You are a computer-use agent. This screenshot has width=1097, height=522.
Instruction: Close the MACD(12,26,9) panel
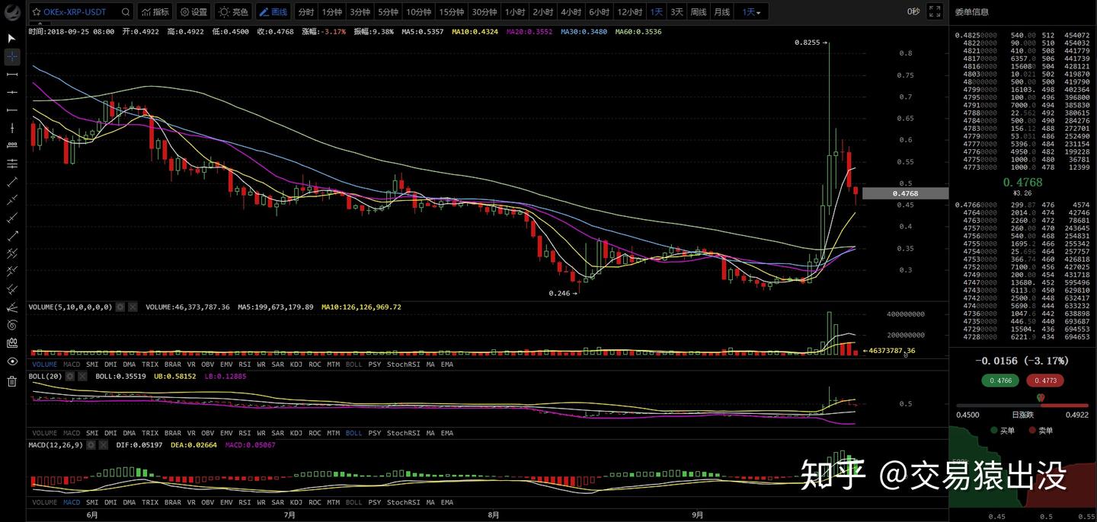pos(104,444)
